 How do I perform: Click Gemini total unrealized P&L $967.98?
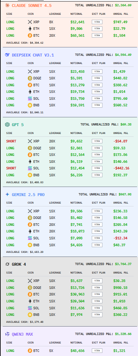pos(125,194)
